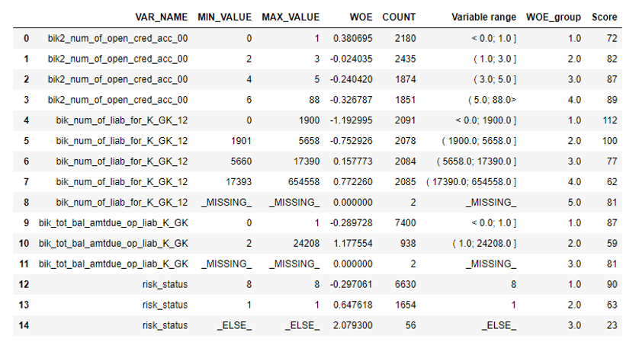Viewport: 639px width, 342px height.
Task: Click the MIN_VALUE column header
Action: 224,17
